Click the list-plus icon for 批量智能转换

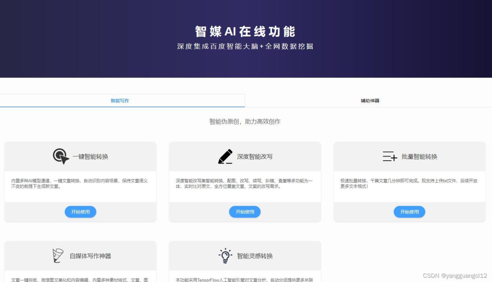click(x=390, y=157)
